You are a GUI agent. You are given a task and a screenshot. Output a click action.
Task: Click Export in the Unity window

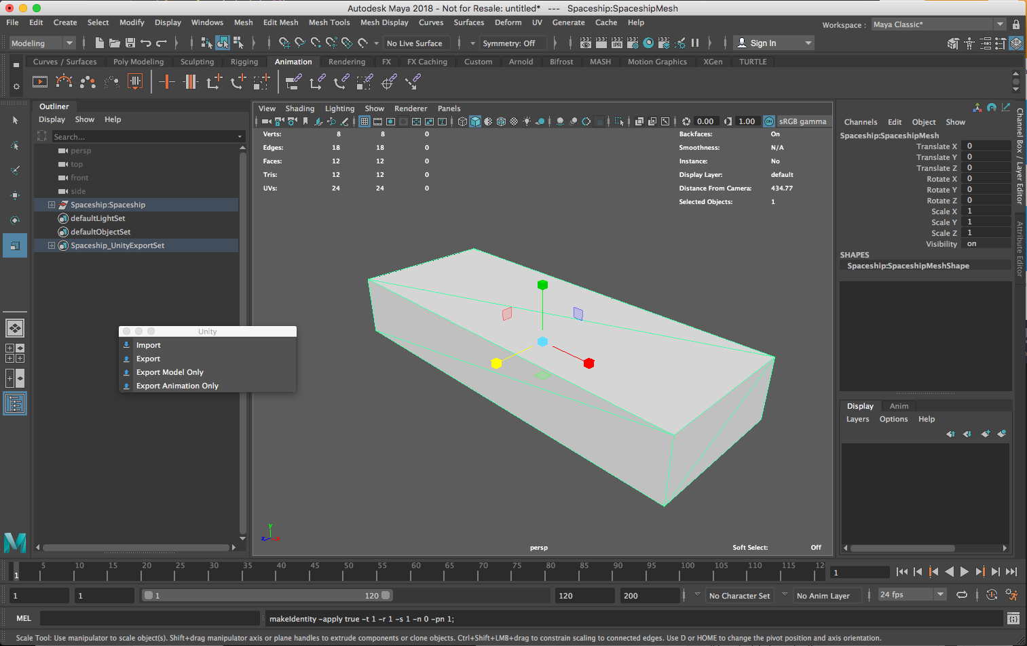click(x=147, y=358)
